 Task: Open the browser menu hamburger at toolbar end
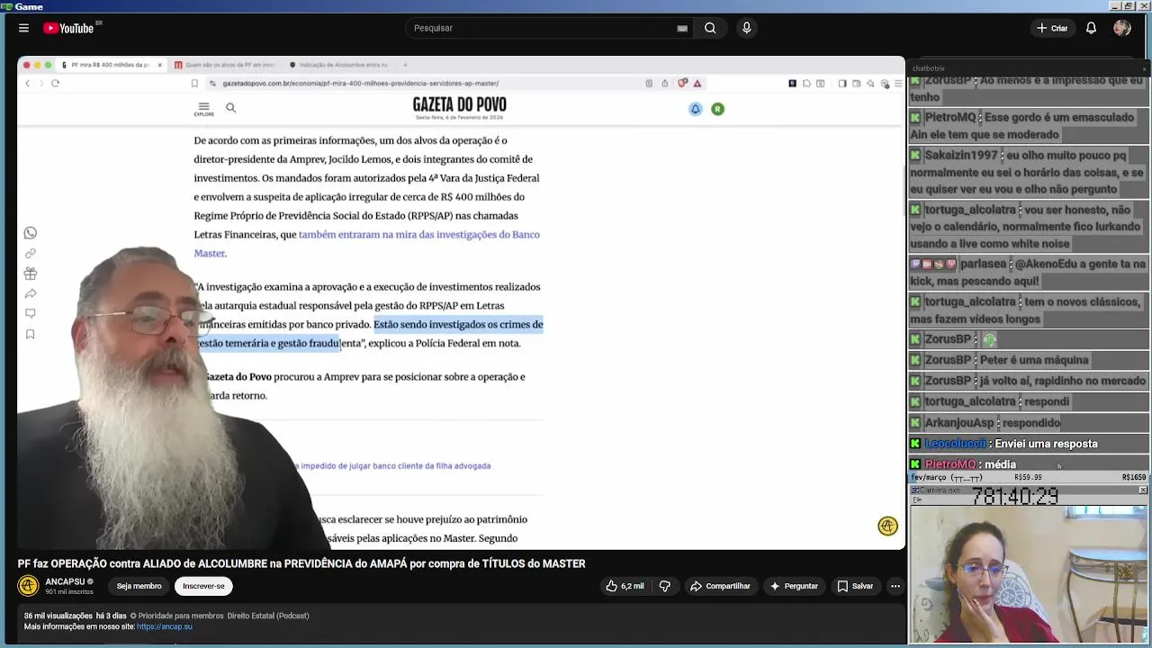[897, 84]
